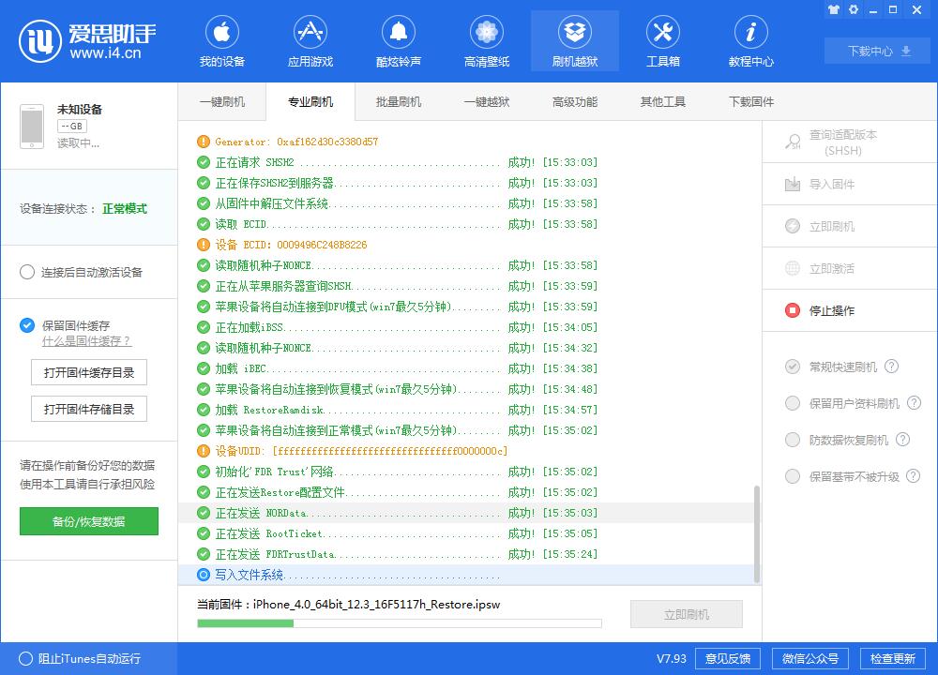Click green 备份/恢复数据 button

coord(89,521)
